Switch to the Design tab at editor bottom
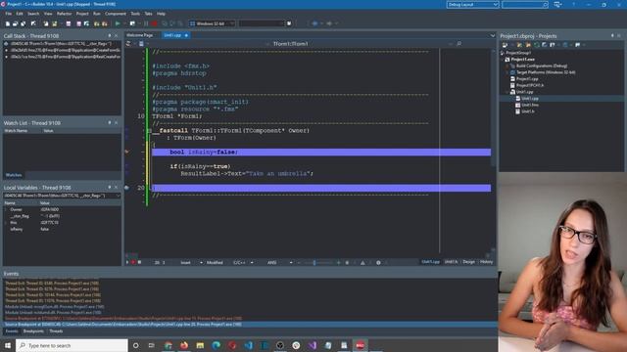Image resolution: width=627 pixels, height=352 pixels. [x=468, y=262]
